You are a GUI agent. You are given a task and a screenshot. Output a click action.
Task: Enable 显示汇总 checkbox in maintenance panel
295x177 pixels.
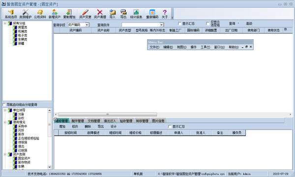tap(170, 126)
